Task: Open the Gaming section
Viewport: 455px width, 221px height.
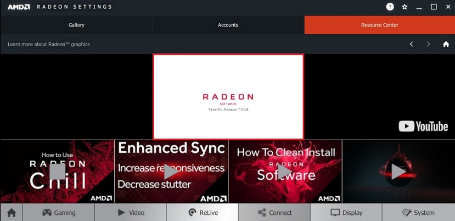Action: tap(59, 213)
